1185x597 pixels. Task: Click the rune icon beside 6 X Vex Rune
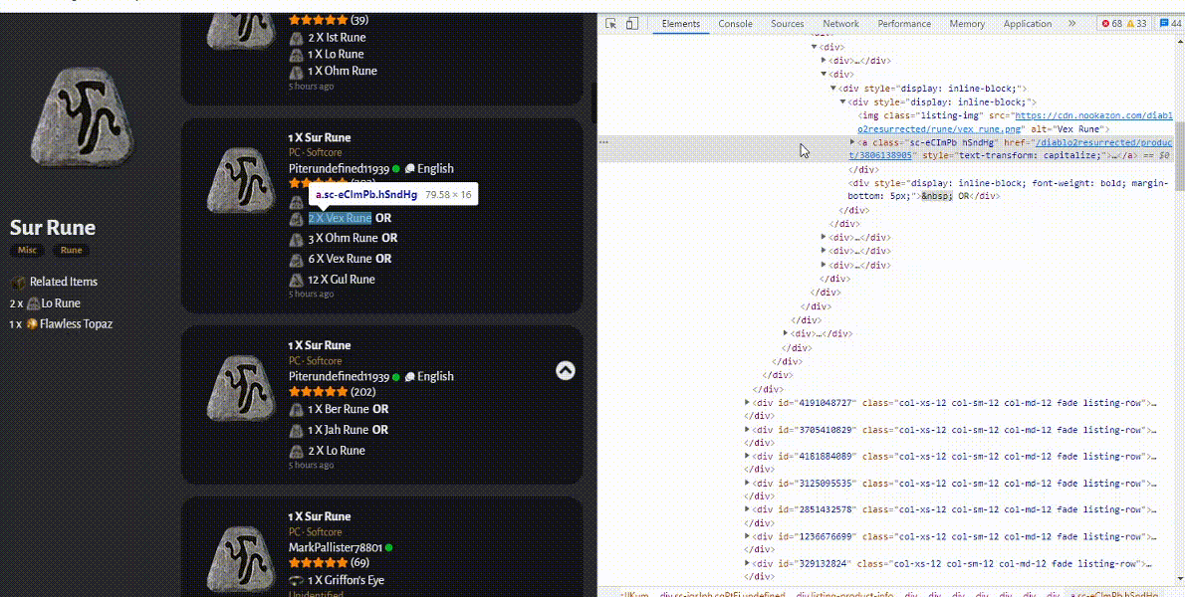[x=297, y=259]
